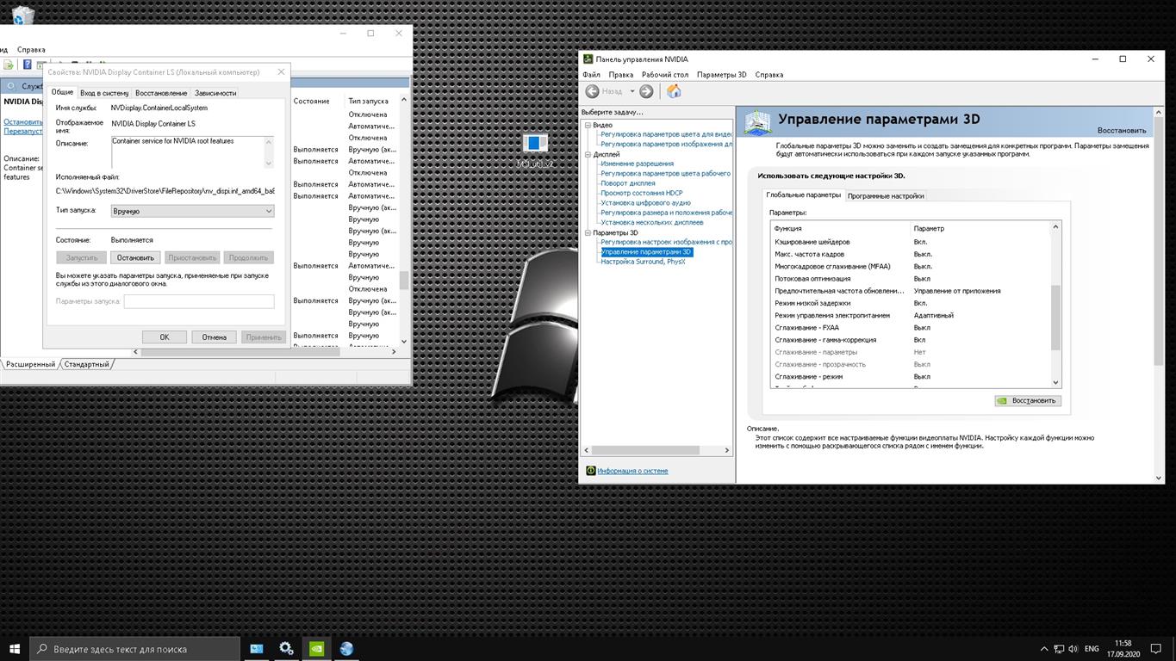Click the Отмена button
Viewport: 1176px width, 661px height.
coord(215,337)
